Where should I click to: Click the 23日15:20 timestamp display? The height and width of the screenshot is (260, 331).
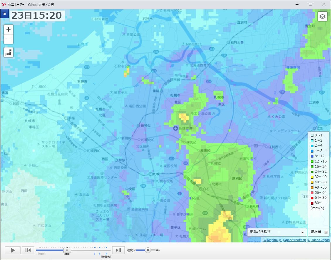click(37, 16)
